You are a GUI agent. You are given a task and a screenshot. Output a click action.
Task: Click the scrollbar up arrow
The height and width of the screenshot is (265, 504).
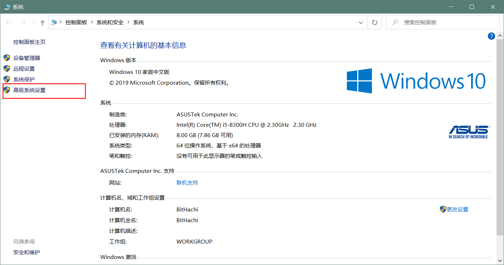pyautogui.click(x=500, y=36)
